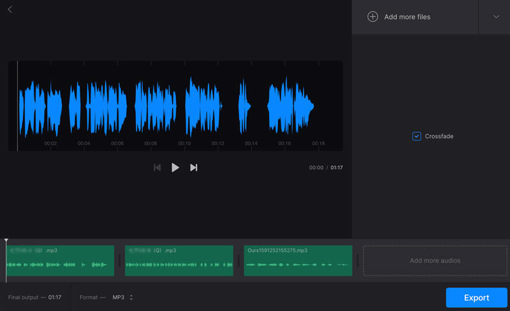The width and height of the screenshot is (510, 311).
Task: Click handle between second and third clips
Action: [x=238, y=261]
